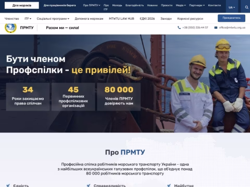Expand the ITF submenu in secondary nav
250x187 pixels.
point(28,19)
